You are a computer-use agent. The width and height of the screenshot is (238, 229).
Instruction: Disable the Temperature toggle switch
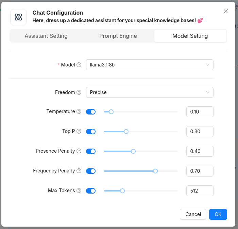pos(91,112)
